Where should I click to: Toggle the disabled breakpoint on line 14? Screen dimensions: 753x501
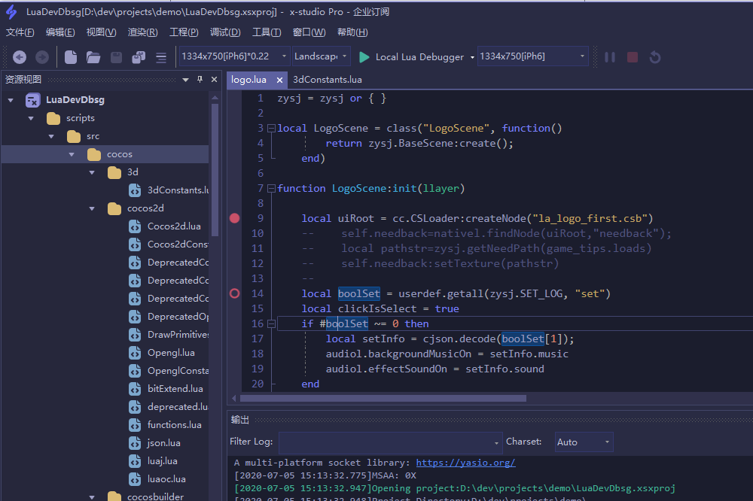click(x=234, y=293)
